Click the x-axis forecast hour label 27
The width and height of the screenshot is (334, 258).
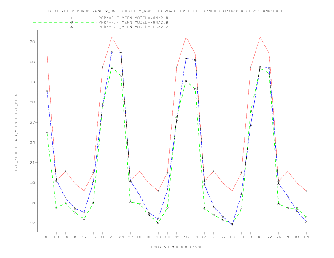tap(130, 237)
